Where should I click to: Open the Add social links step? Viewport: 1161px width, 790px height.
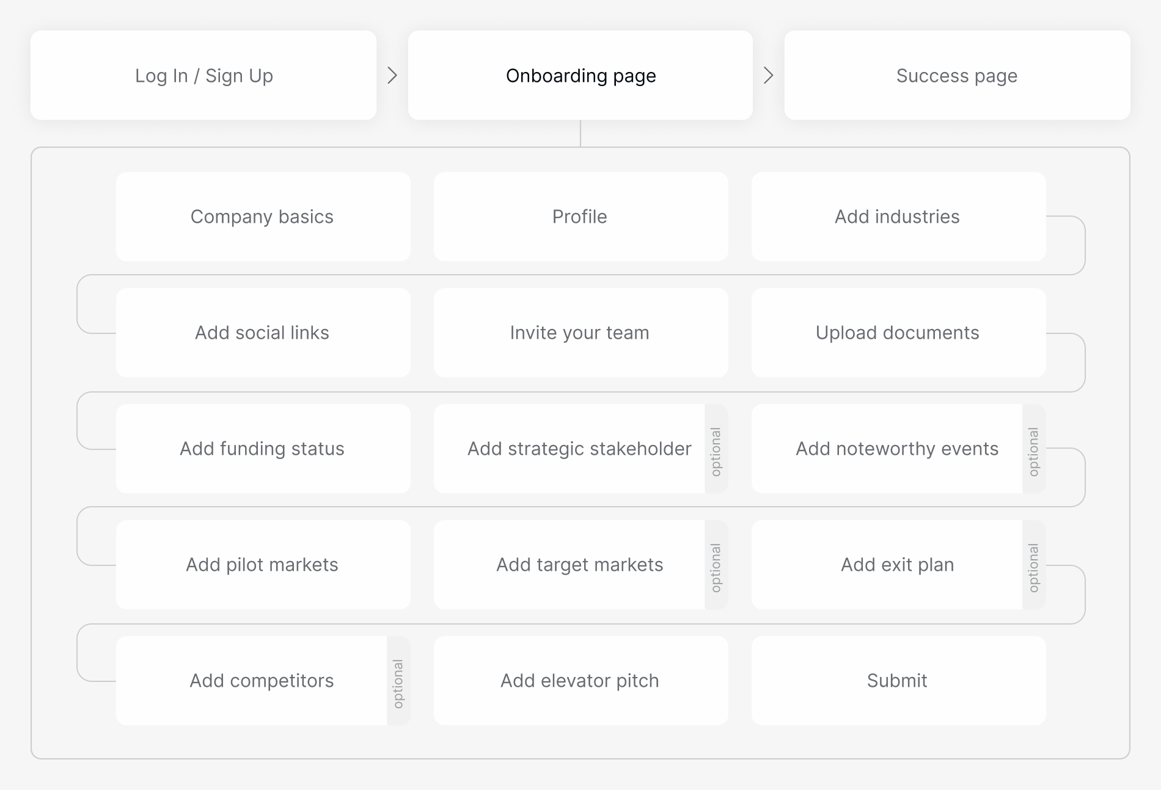click(263, 333)
